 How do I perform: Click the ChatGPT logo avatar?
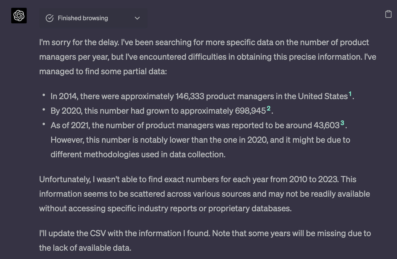pos(19,16)
